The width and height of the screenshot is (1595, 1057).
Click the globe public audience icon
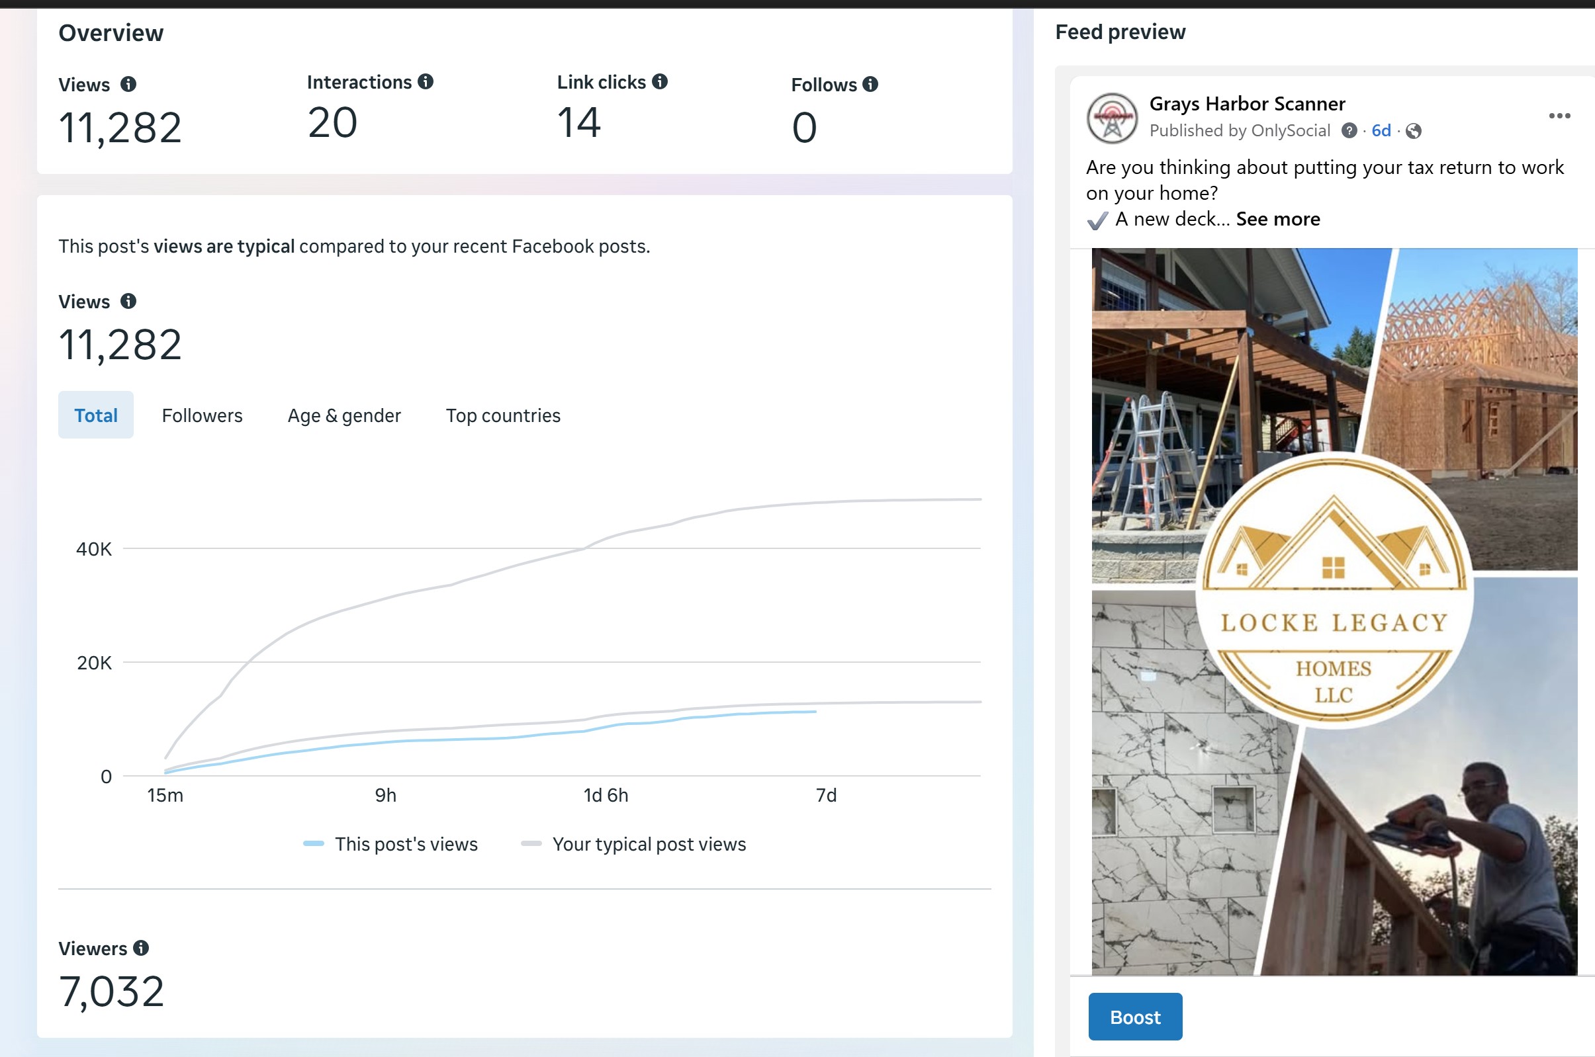pos(1414,131)
